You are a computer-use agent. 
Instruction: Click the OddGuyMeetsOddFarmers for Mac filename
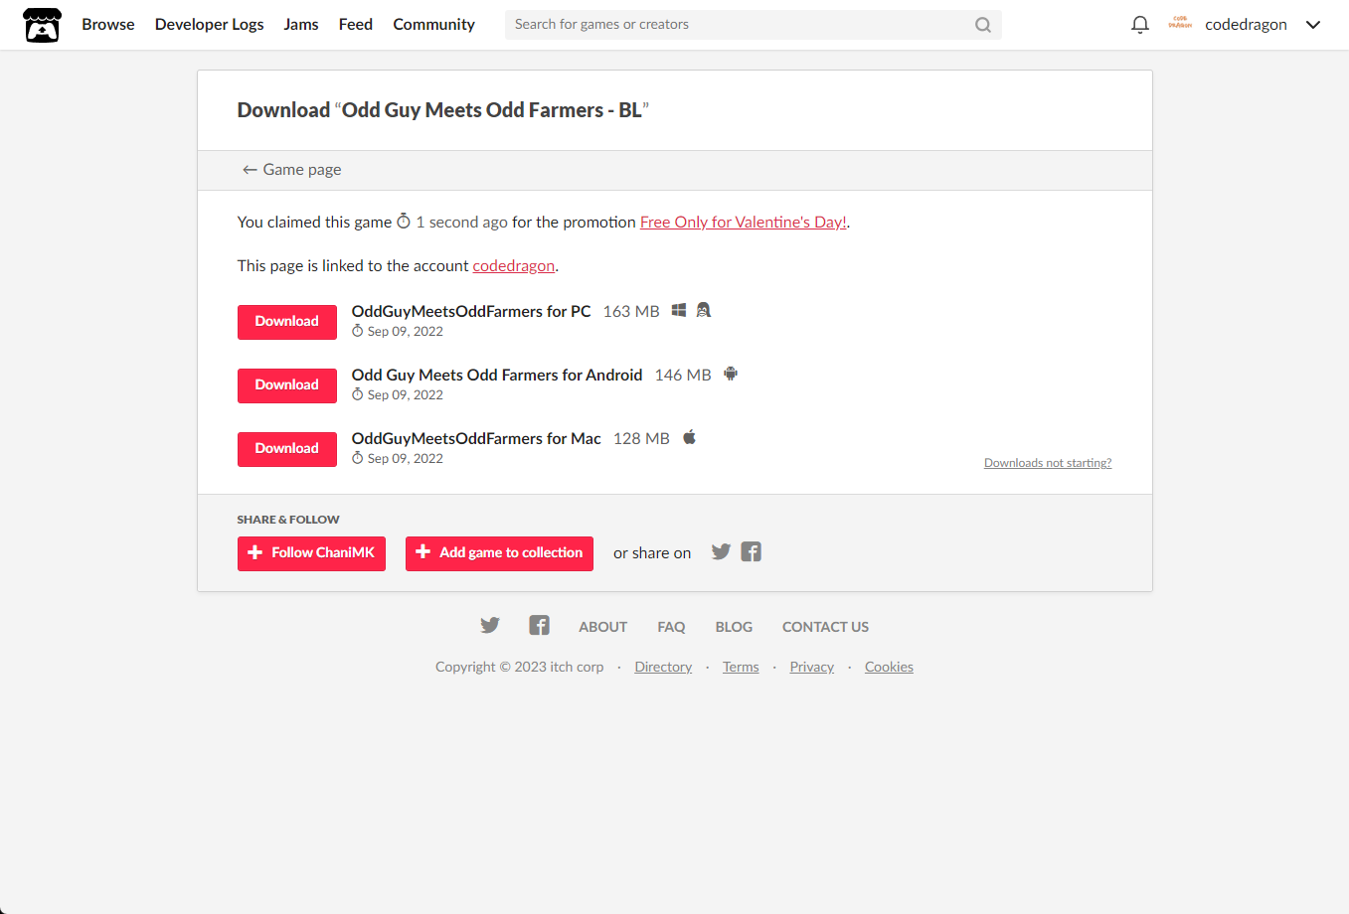click(x=476, y=438)
